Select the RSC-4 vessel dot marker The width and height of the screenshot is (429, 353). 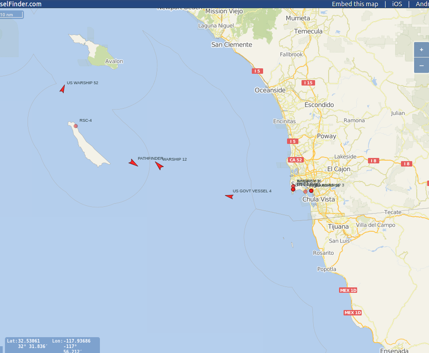pos(76,126)
